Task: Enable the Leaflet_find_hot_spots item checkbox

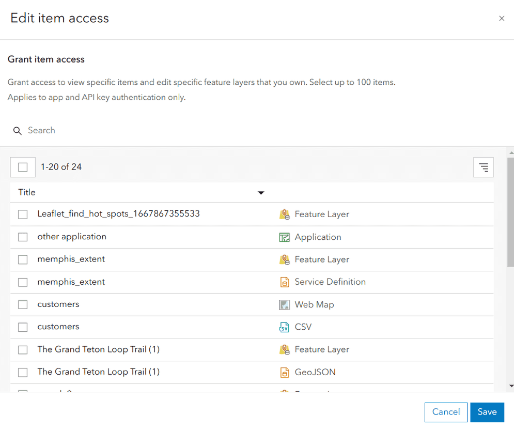Action: pyautogui.click(x=23, y=214)
